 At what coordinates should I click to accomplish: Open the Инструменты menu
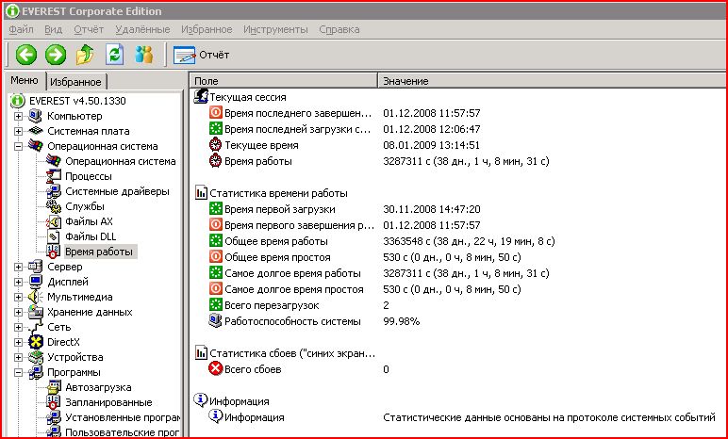(275, 29)
